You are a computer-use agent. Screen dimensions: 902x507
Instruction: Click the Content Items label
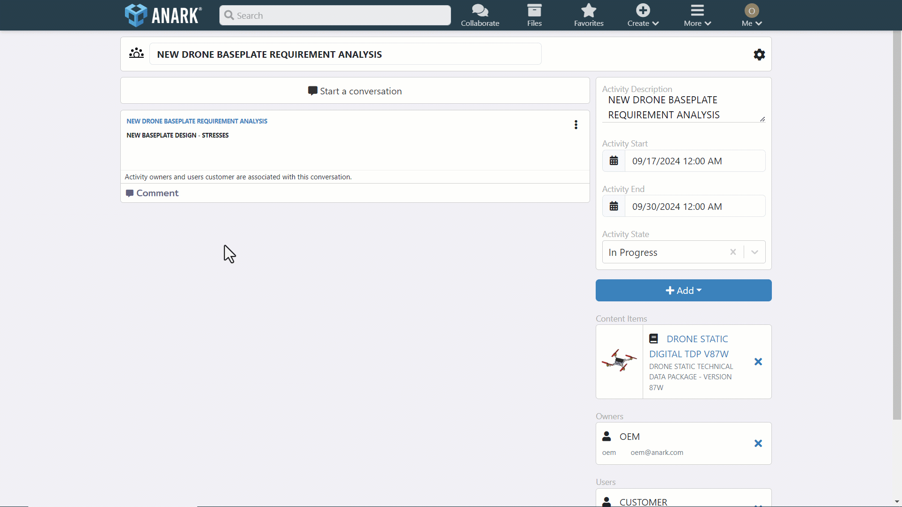[x=621, y=319]
